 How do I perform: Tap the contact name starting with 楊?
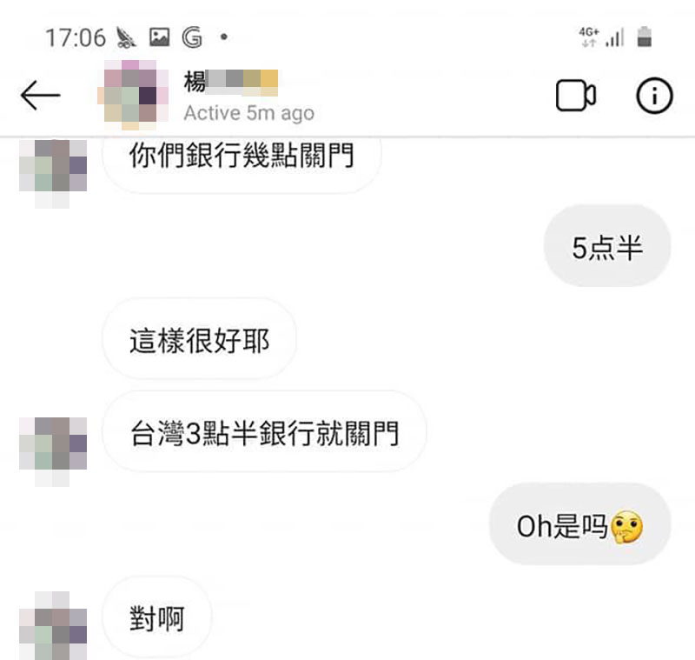[231, 83]
